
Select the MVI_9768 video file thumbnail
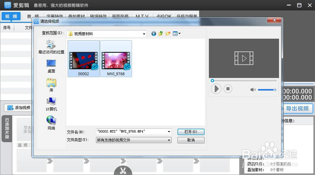pos(116,58)
